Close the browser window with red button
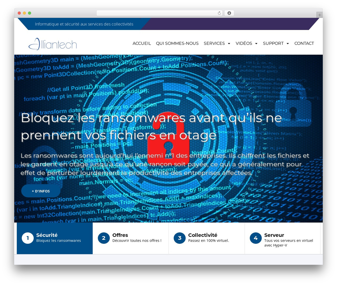 pyautogui.click(x=19, y=13)
